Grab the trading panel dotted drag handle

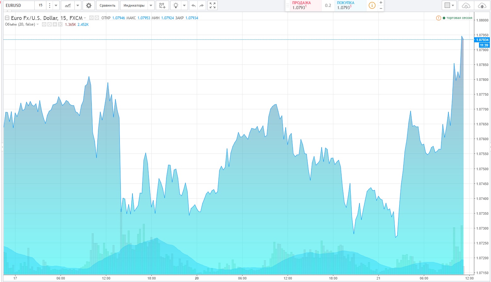click(x=287, y=5)
